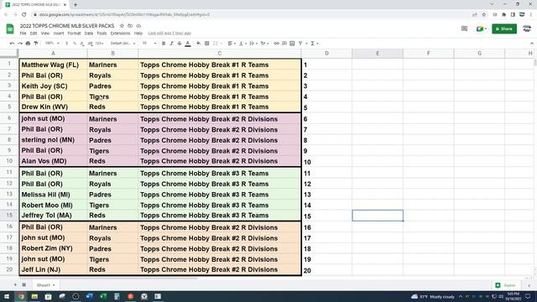Select cell 'Matthew Wag (FL)'

(x=53, y=65)
